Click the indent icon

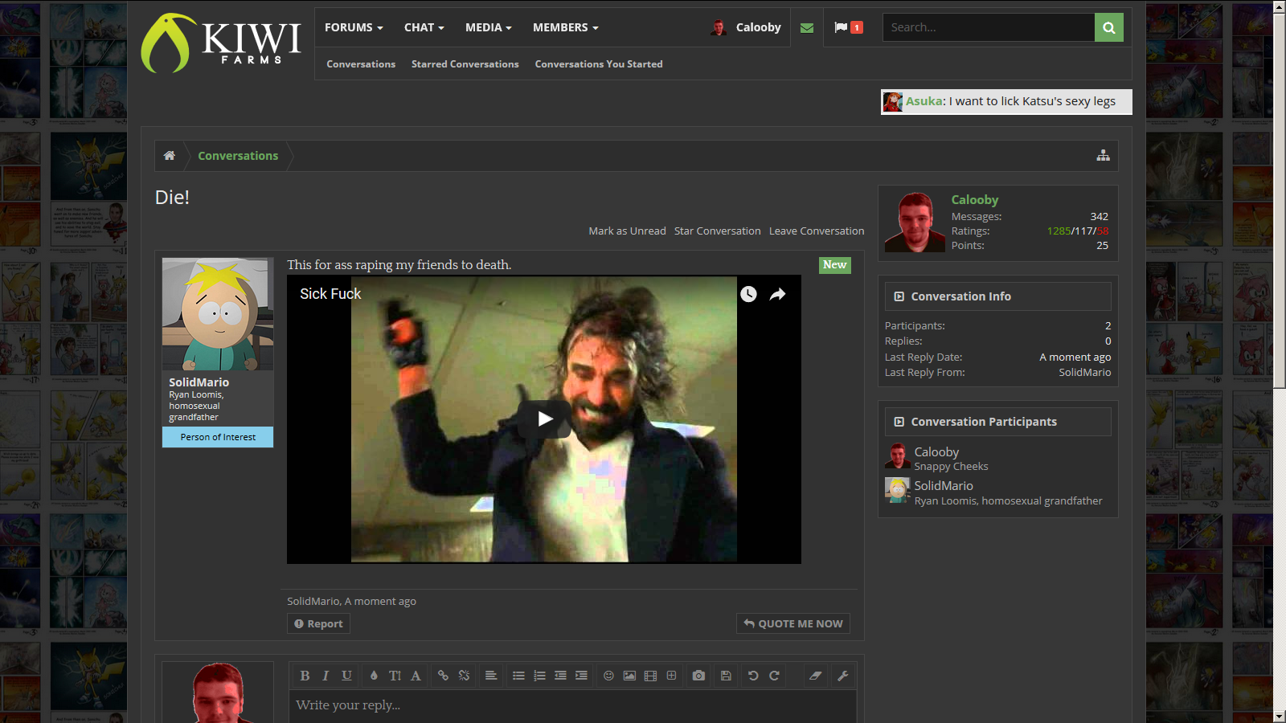point(581,676)
